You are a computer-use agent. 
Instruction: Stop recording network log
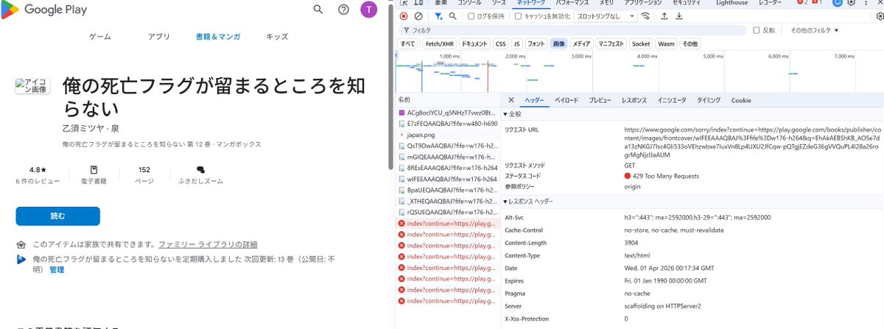tap(404, 15)
